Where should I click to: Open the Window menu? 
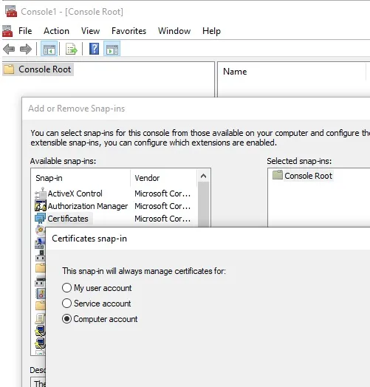point(174,31)
